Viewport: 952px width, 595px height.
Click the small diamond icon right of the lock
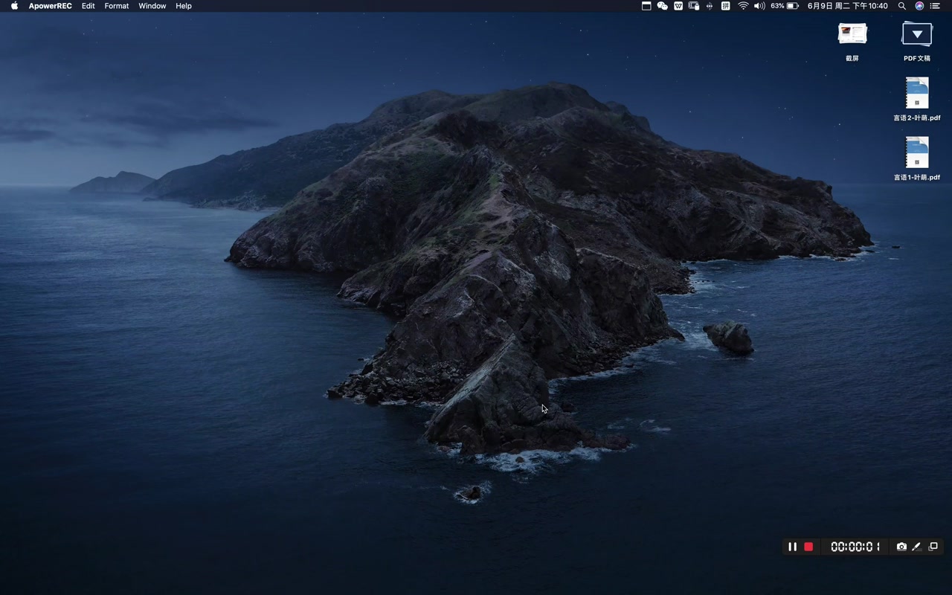(710, 6)
